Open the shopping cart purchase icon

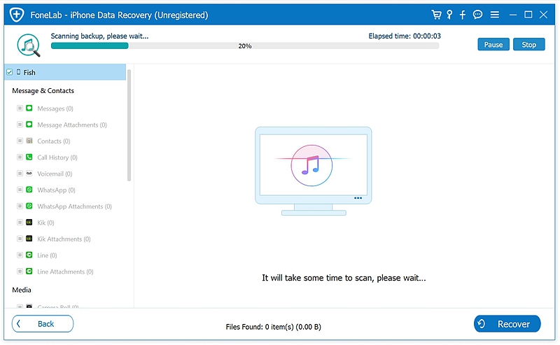pos(436,15)
